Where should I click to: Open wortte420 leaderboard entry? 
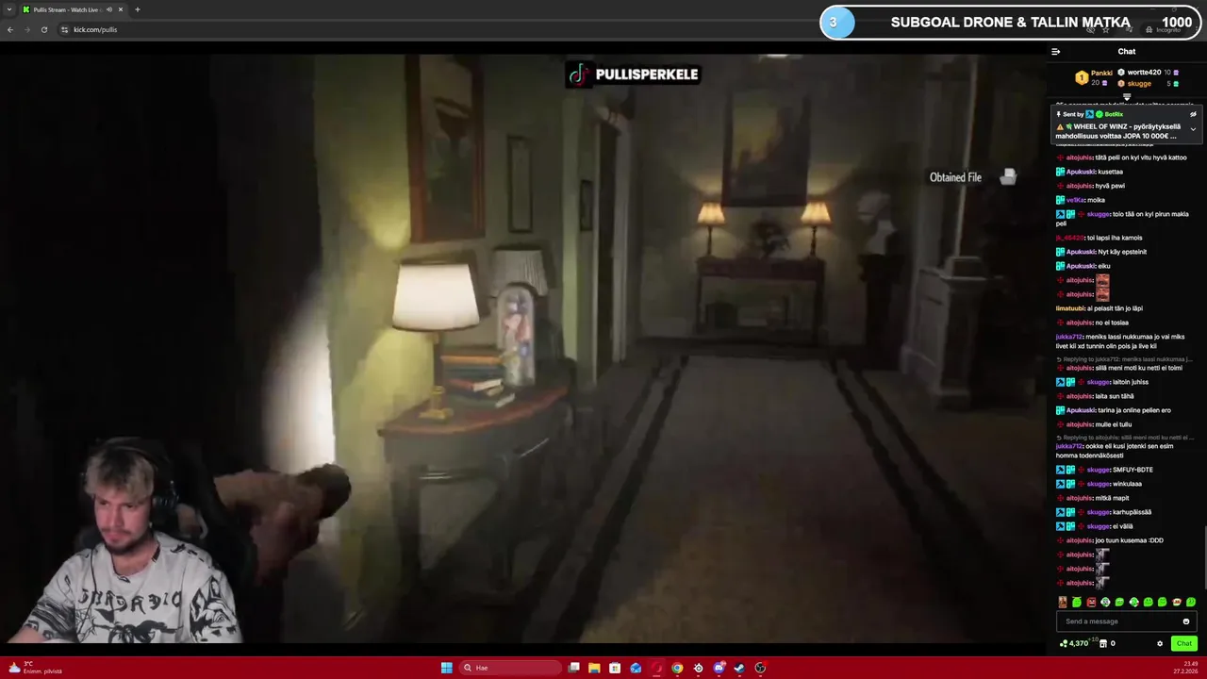coord(1149,73)
